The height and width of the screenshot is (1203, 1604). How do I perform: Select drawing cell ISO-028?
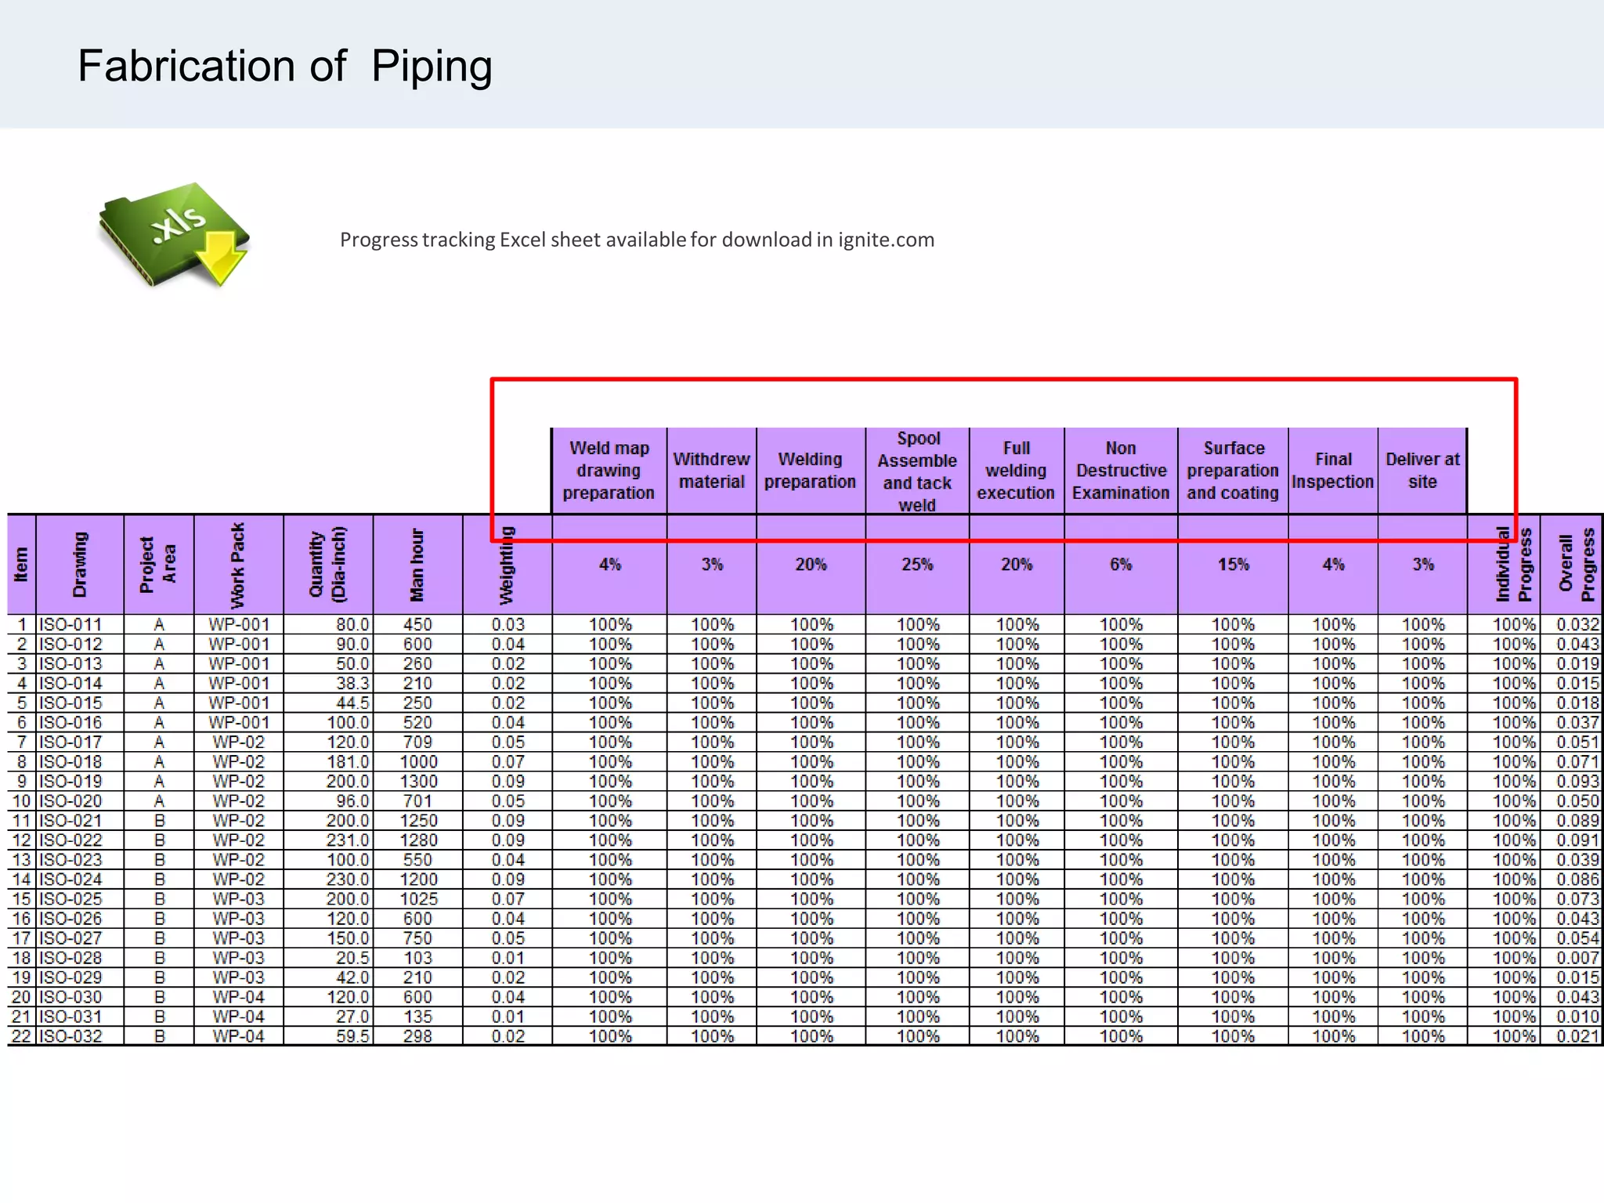[80, 958]
